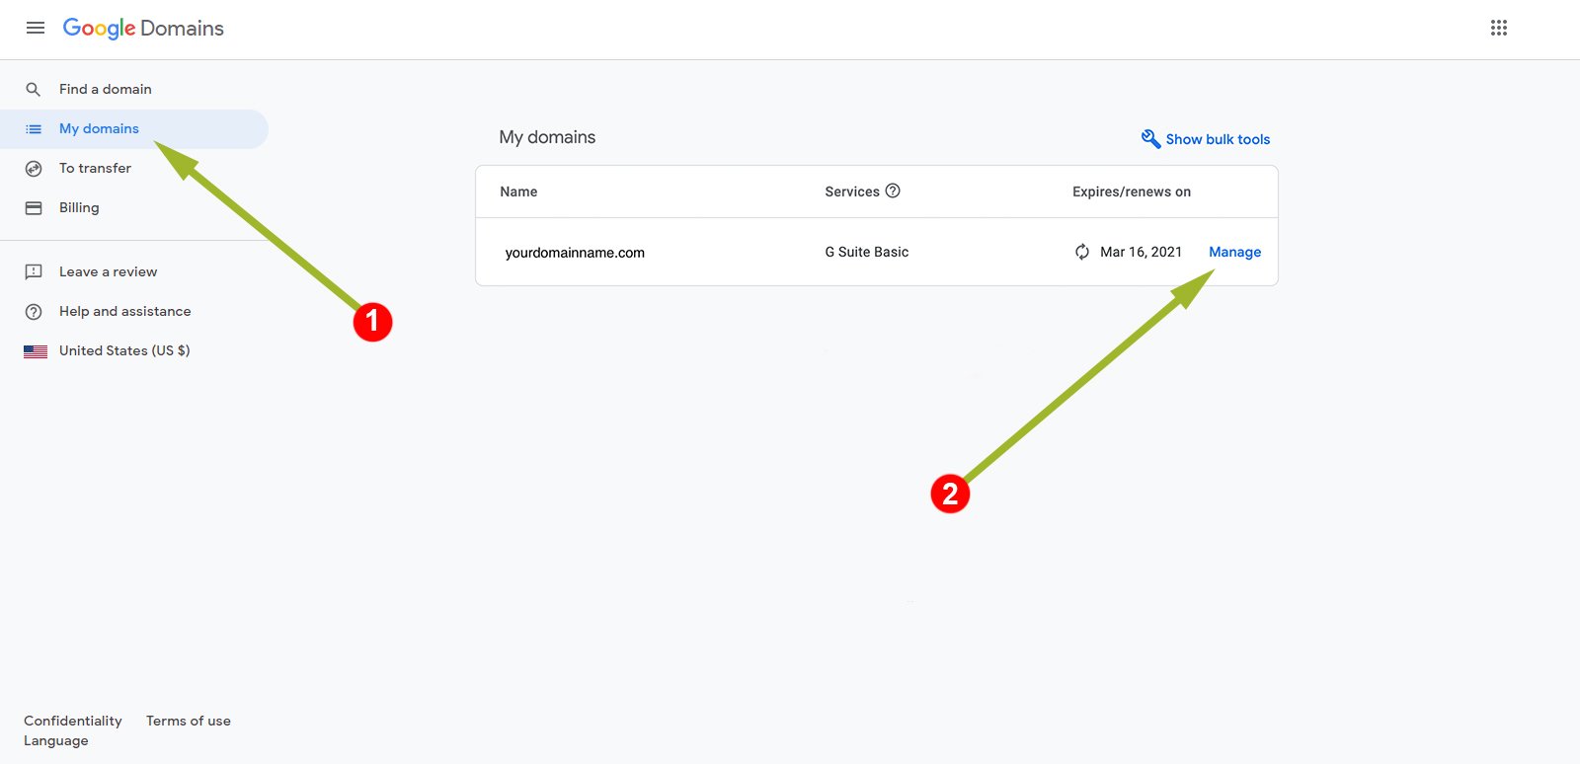Click Manage for yourdomainname.com
This screenshot has width=1580, height=764.
click(x=1234, y=252)
